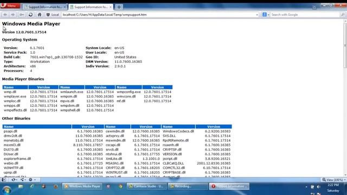Open a new tab with plus button

119,7
